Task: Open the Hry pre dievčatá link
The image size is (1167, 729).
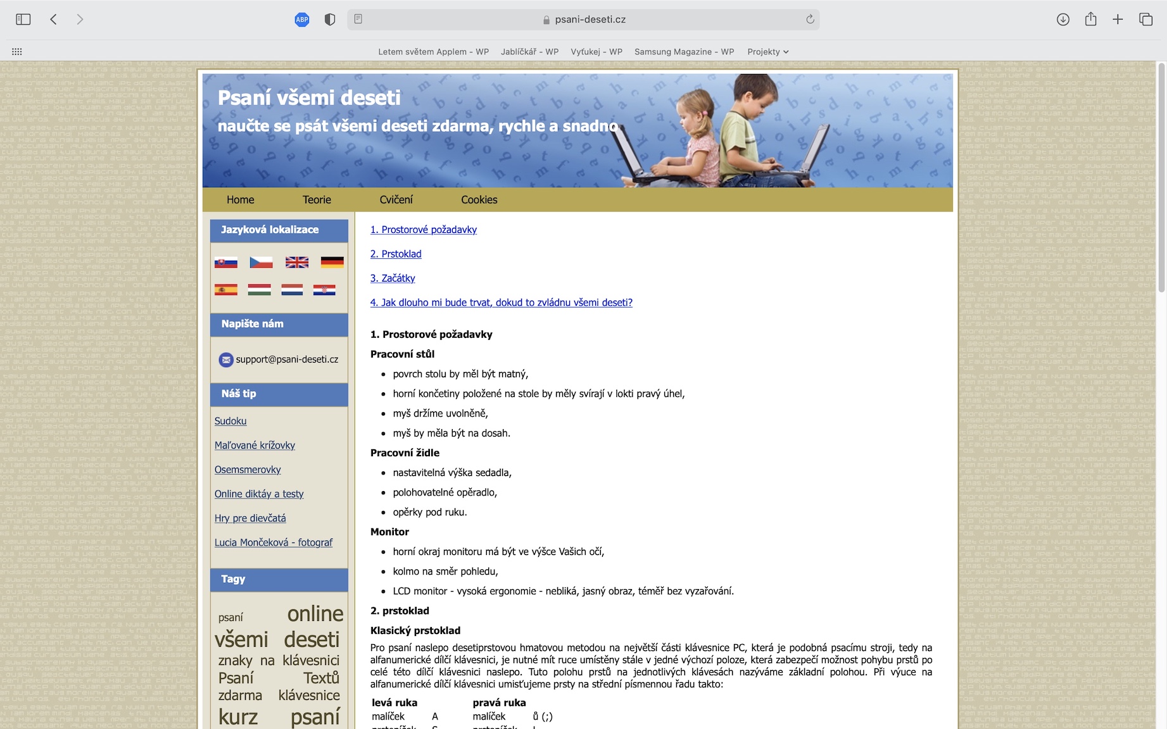Action: [x=250, y=518]
